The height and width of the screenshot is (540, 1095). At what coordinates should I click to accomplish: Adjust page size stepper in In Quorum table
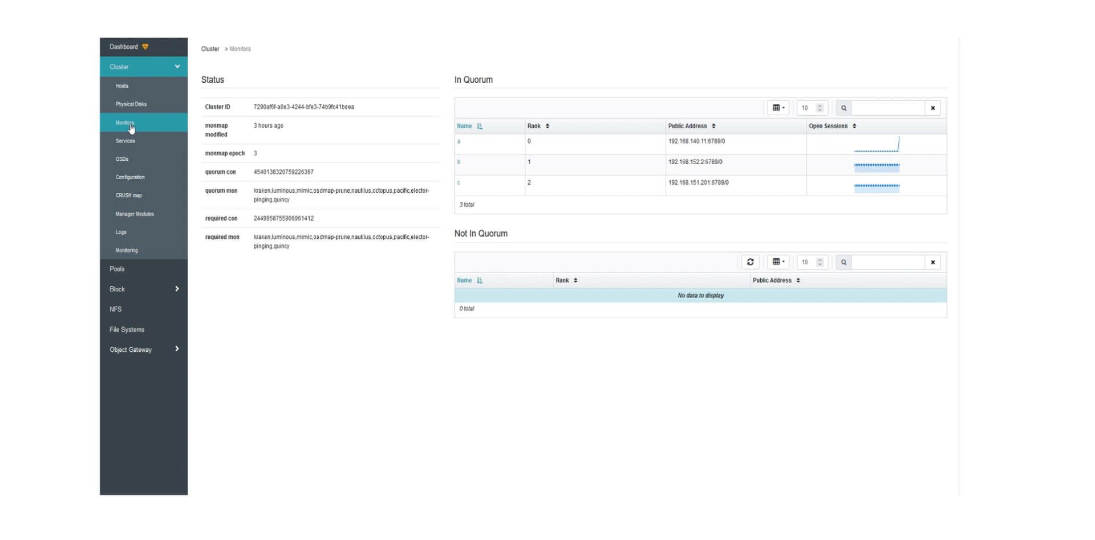click(x=820, y=108)
